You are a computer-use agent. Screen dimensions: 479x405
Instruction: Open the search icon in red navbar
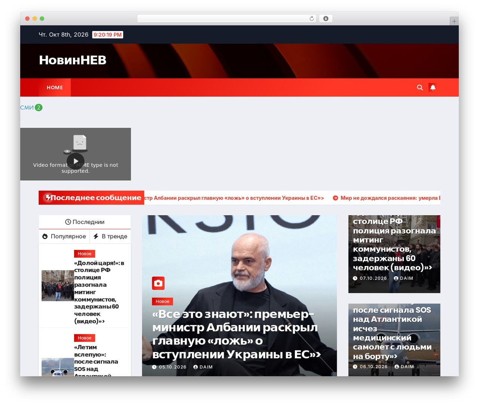pos(420,87)
